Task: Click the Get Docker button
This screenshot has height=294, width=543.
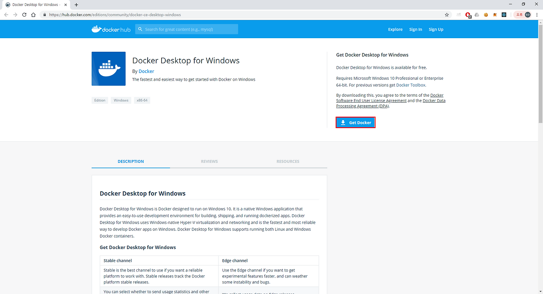Action: (355, 122)
